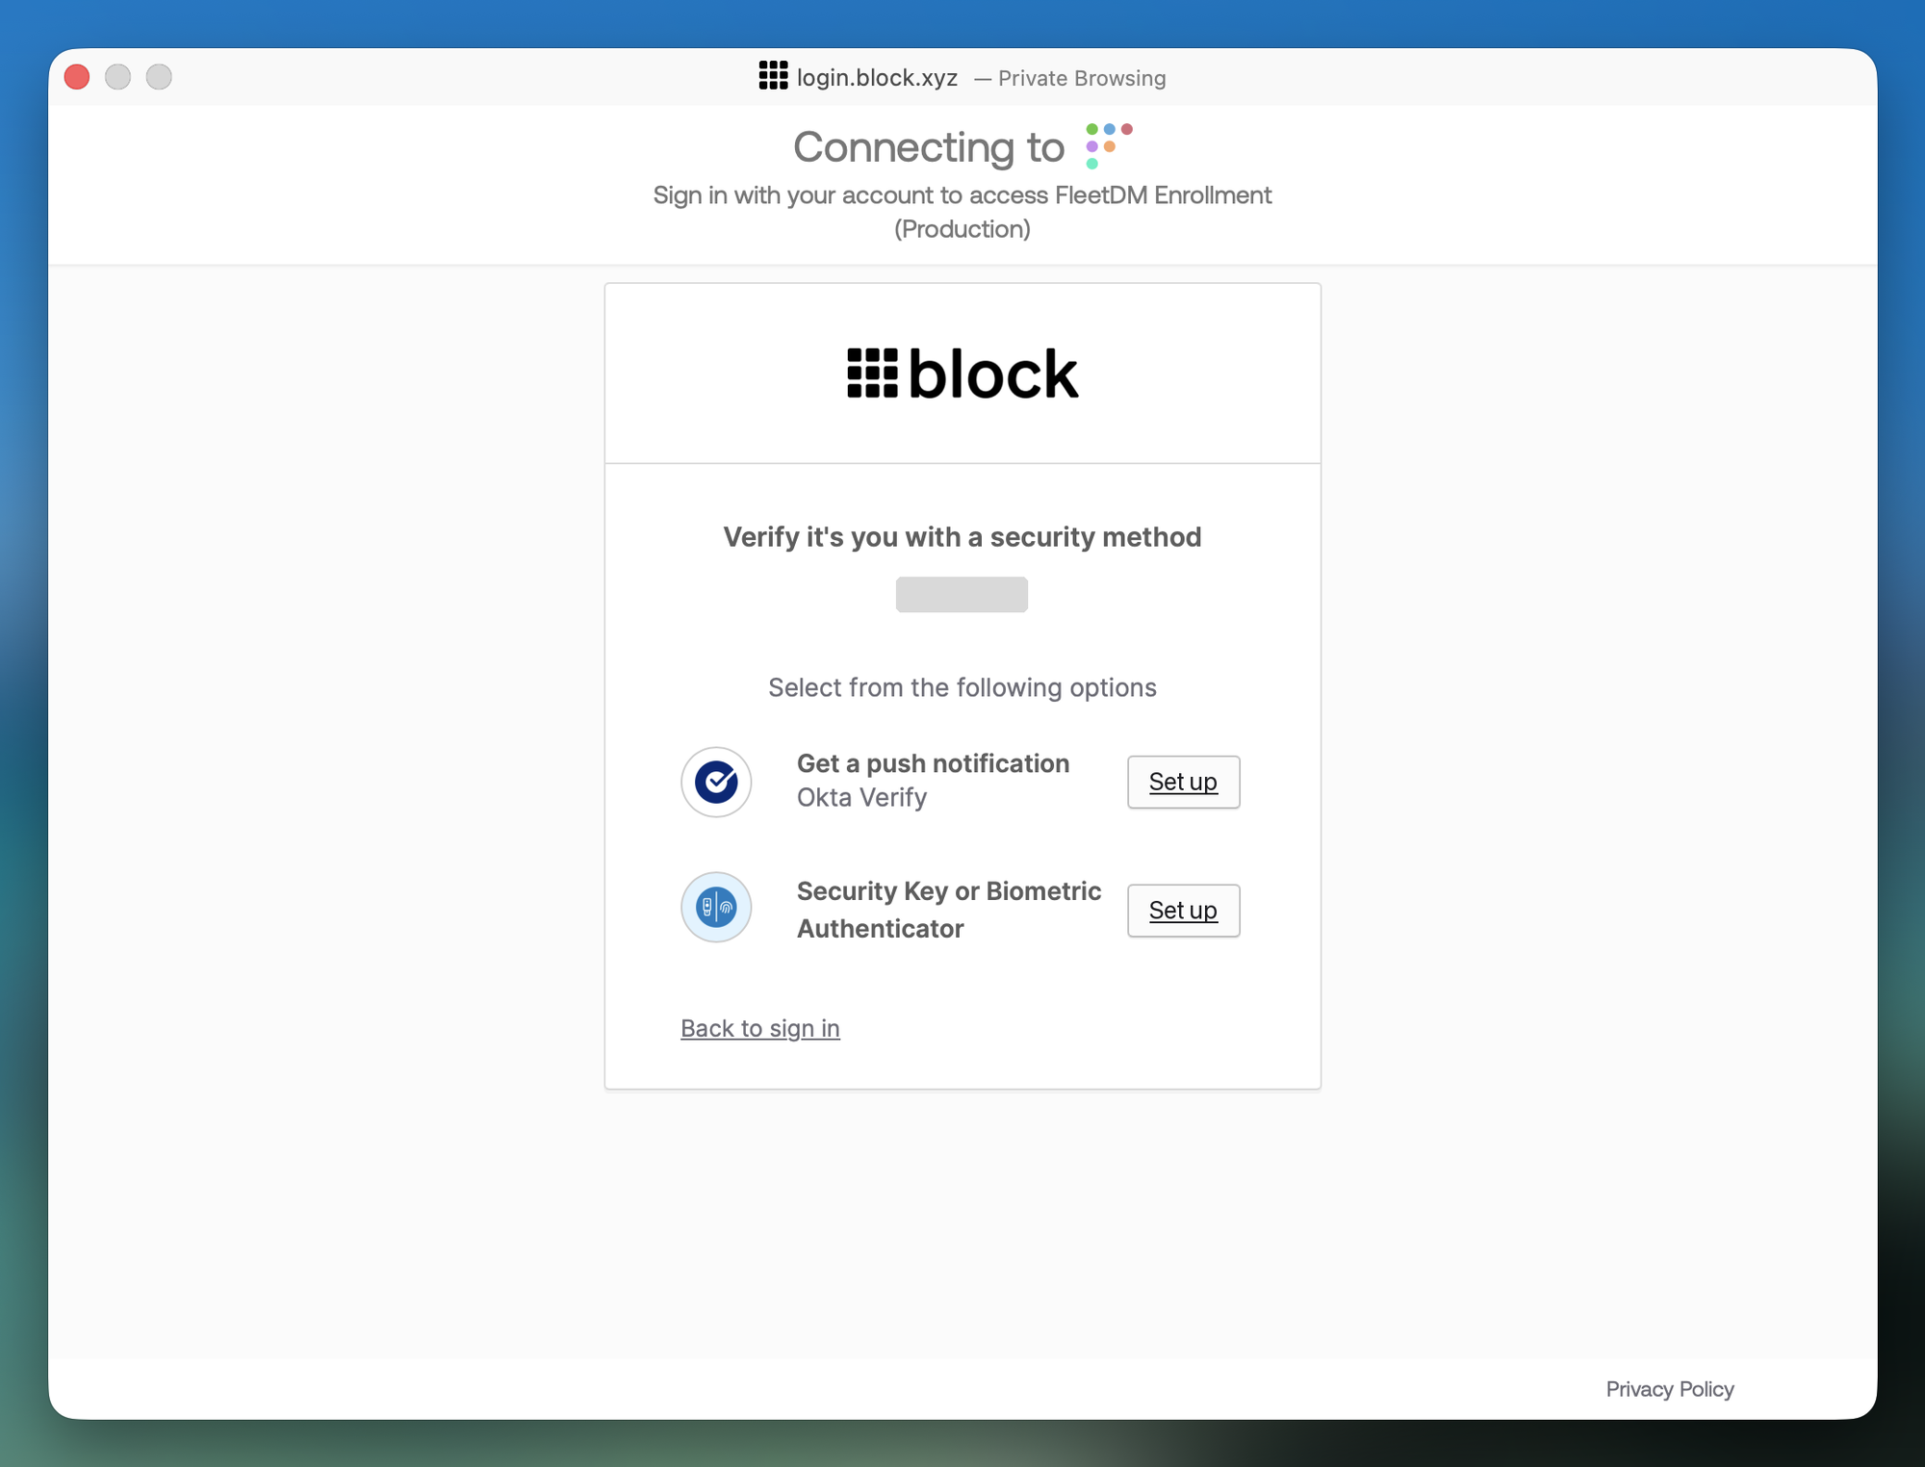Click 'Select from the following options' text
This screenshot has width=1925, height=1467.
point(962,687)
